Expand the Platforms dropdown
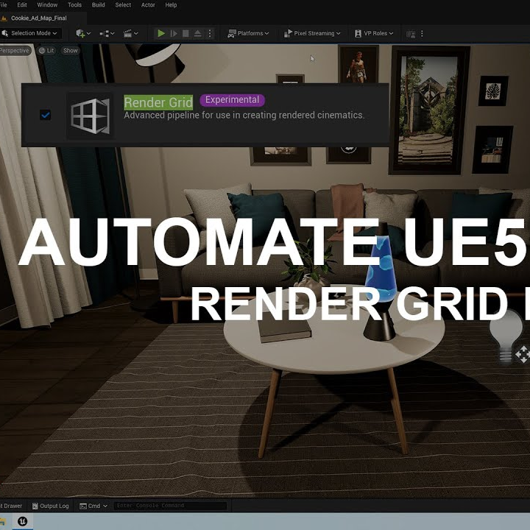The height and width of the screenshot is (530, 530). pyautogui.click(x=248, y=33)
